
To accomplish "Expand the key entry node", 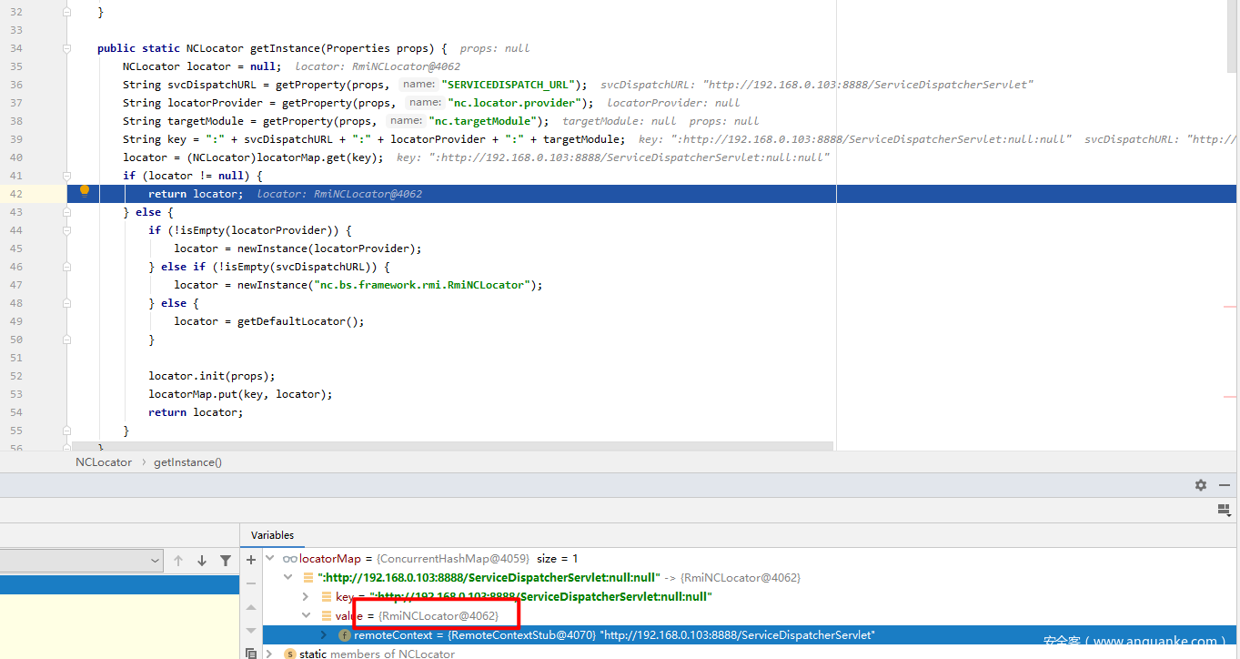I will [x=306, y=597].
